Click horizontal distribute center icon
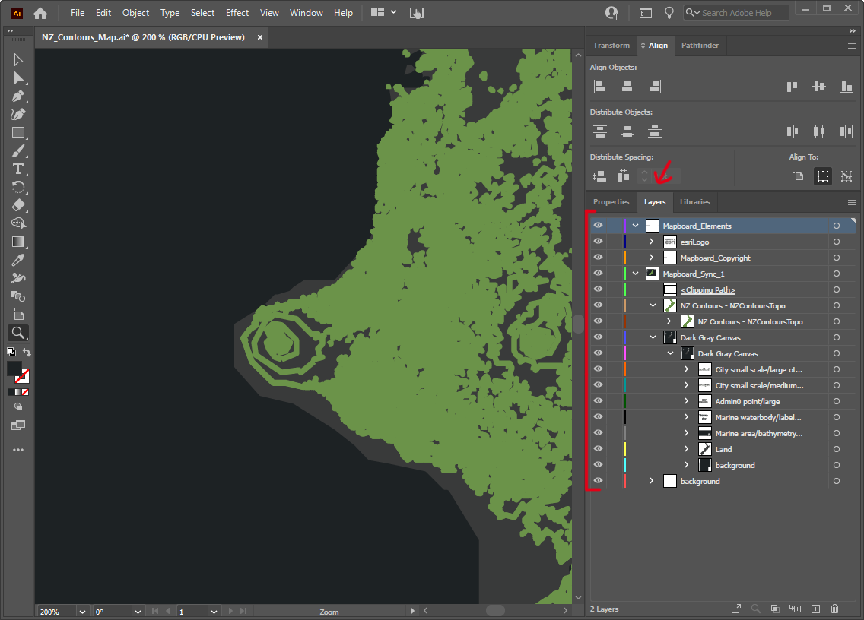864x620 pixels. pyautogui.click(x=819, y=131)
